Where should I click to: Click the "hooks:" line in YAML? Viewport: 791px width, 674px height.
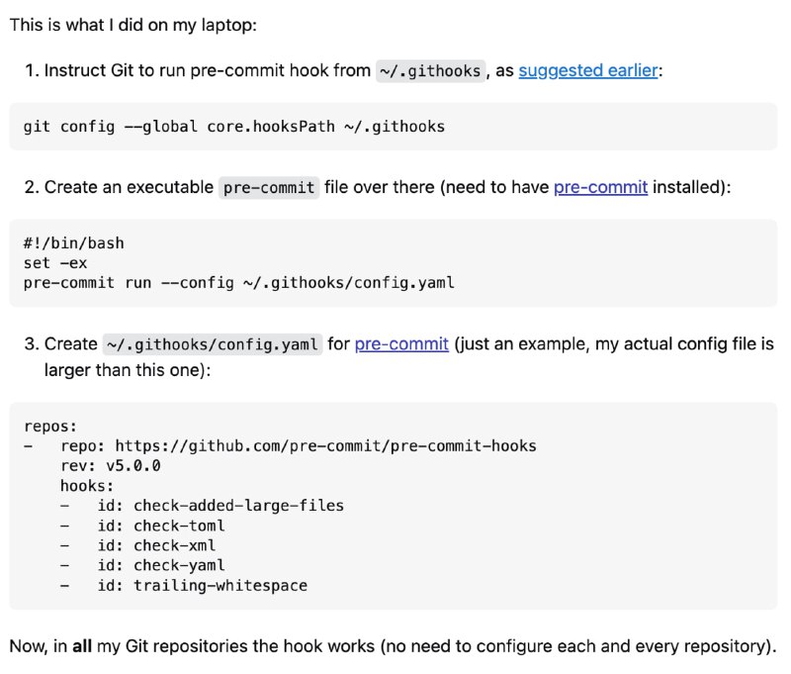click(x=87, y=486)
